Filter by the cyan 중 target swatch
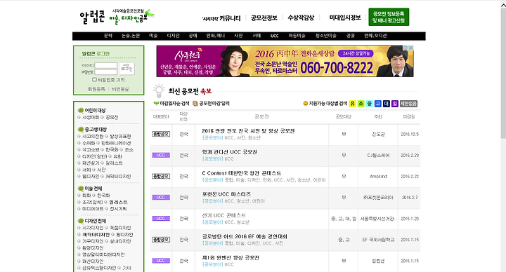This screenshot has height=272, width=506. [369, 104]
